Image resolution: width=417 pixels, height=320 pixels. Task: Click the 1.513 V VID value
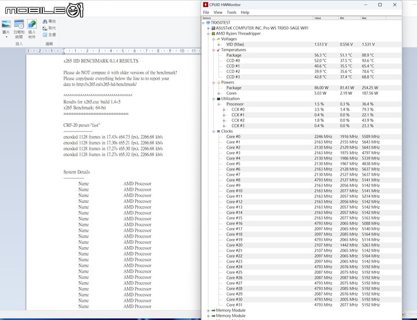[x=321, y=45]
